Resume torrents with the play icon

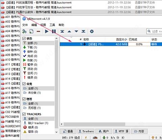(47, 31)
